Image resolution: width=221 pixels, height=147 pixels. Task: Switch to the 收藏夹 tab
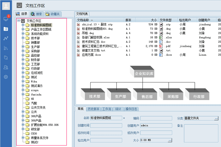tap(53, 14)
